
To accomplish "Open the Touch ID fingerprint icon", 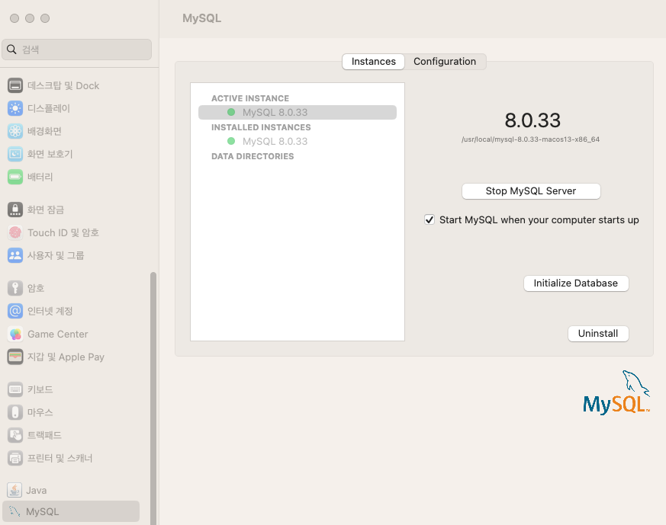I will pyautogui.click(x=15, y=232).
